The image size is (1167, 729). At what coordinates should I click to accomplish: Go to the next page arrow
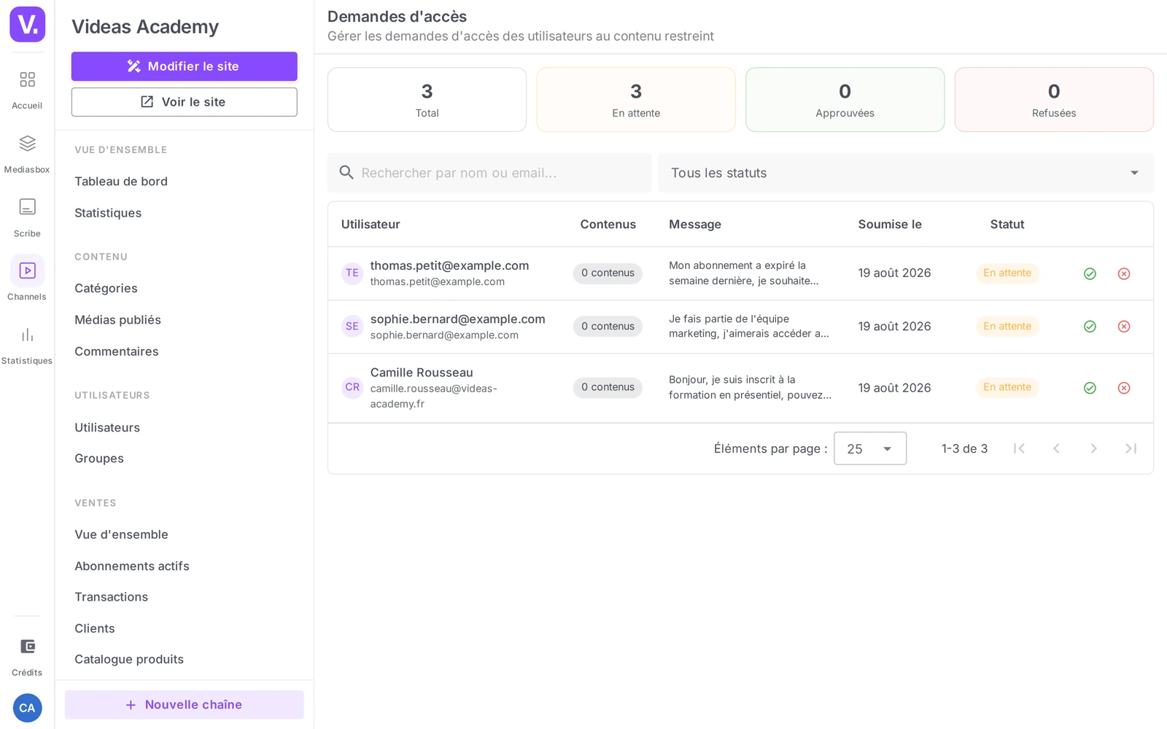(x=1093, y=448)
